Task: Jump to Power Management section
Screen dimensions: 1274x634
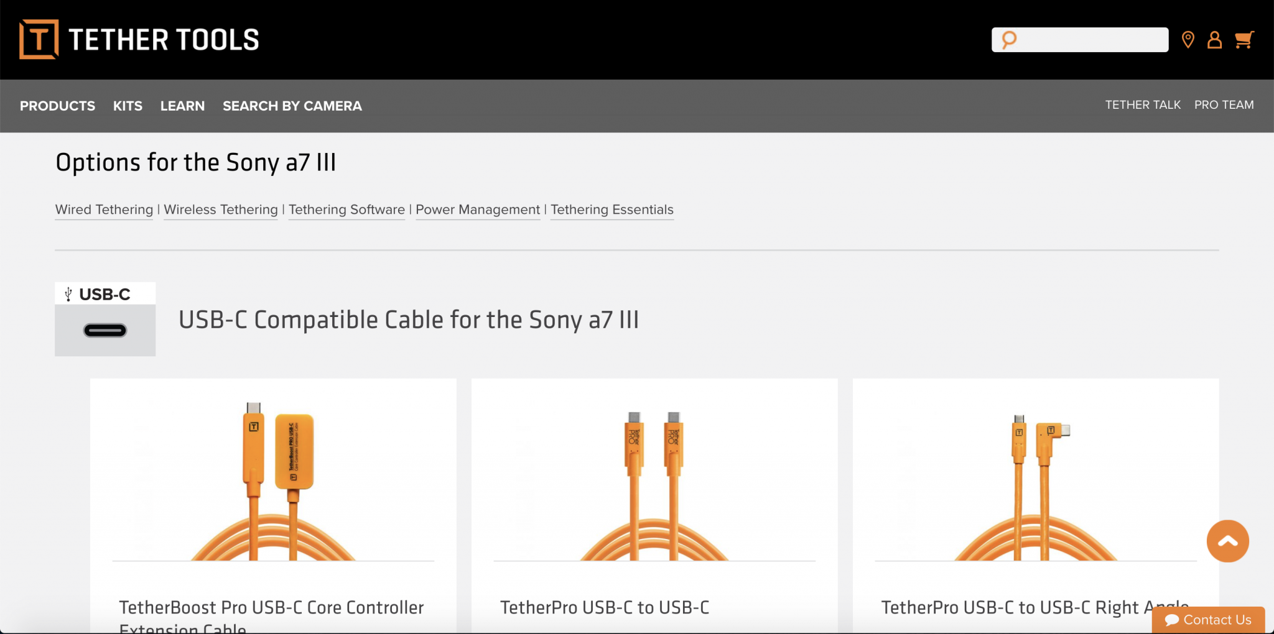Action: pos(478,209)
